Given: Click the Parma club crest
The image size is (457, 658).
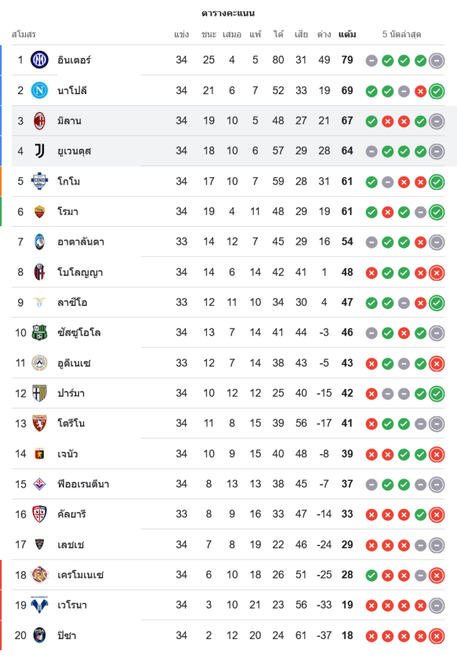Looking at the screenshot, I should (39, 393).
